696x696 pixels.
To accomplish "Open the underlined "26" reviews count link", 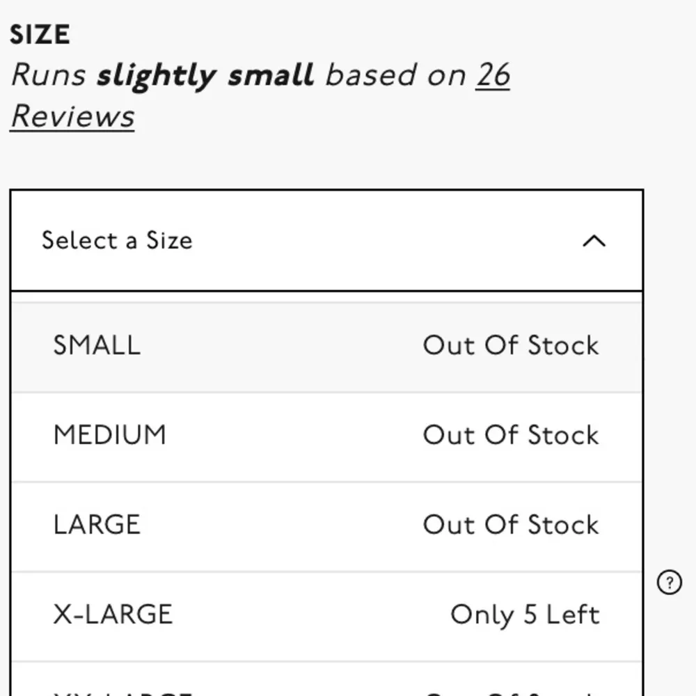I will pyautogui.click(x=493, y=75).
